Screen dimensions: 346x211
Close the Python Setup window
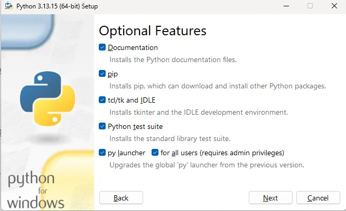[334, 6]
